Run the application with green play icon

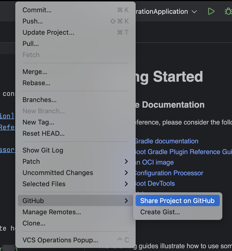[211, 11]
